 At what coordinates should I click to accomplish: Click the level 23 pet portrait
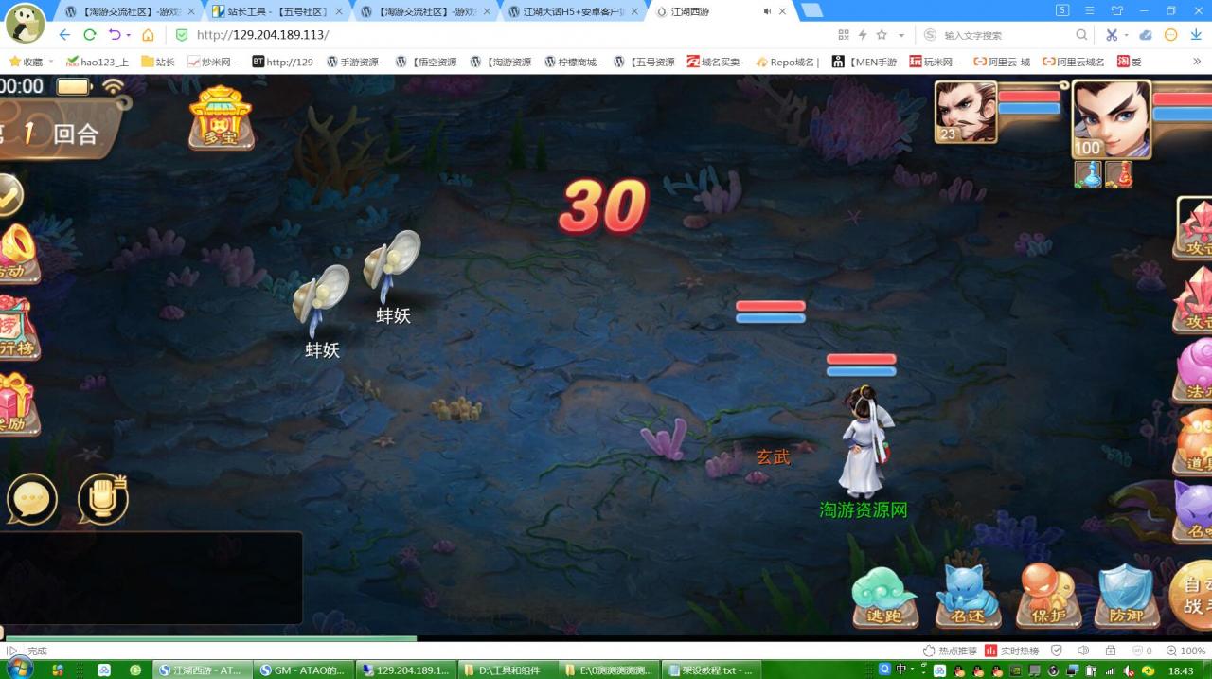(x=966, y=112)
